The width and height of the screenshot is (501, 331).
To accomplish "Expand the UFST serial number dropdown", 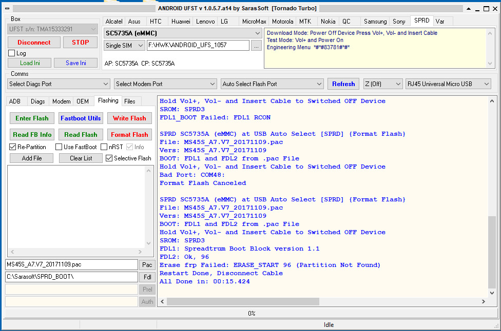I will (x=93, y=29).
